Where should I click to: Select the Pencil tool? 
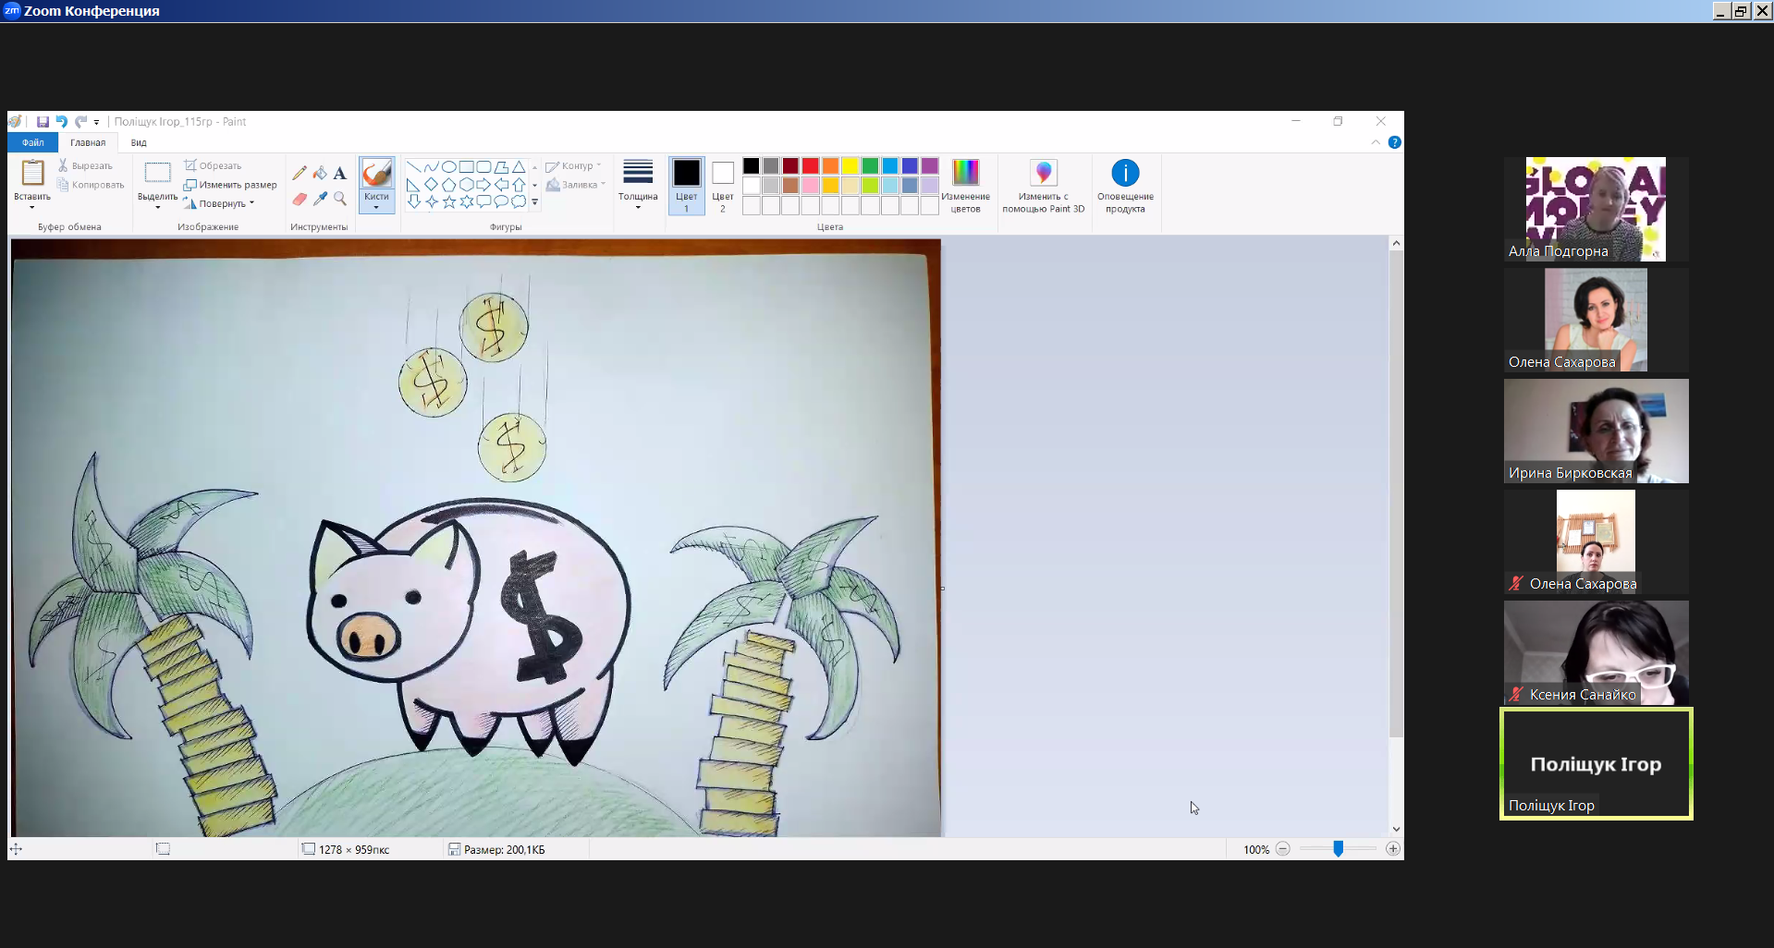(x=300, y=173)
